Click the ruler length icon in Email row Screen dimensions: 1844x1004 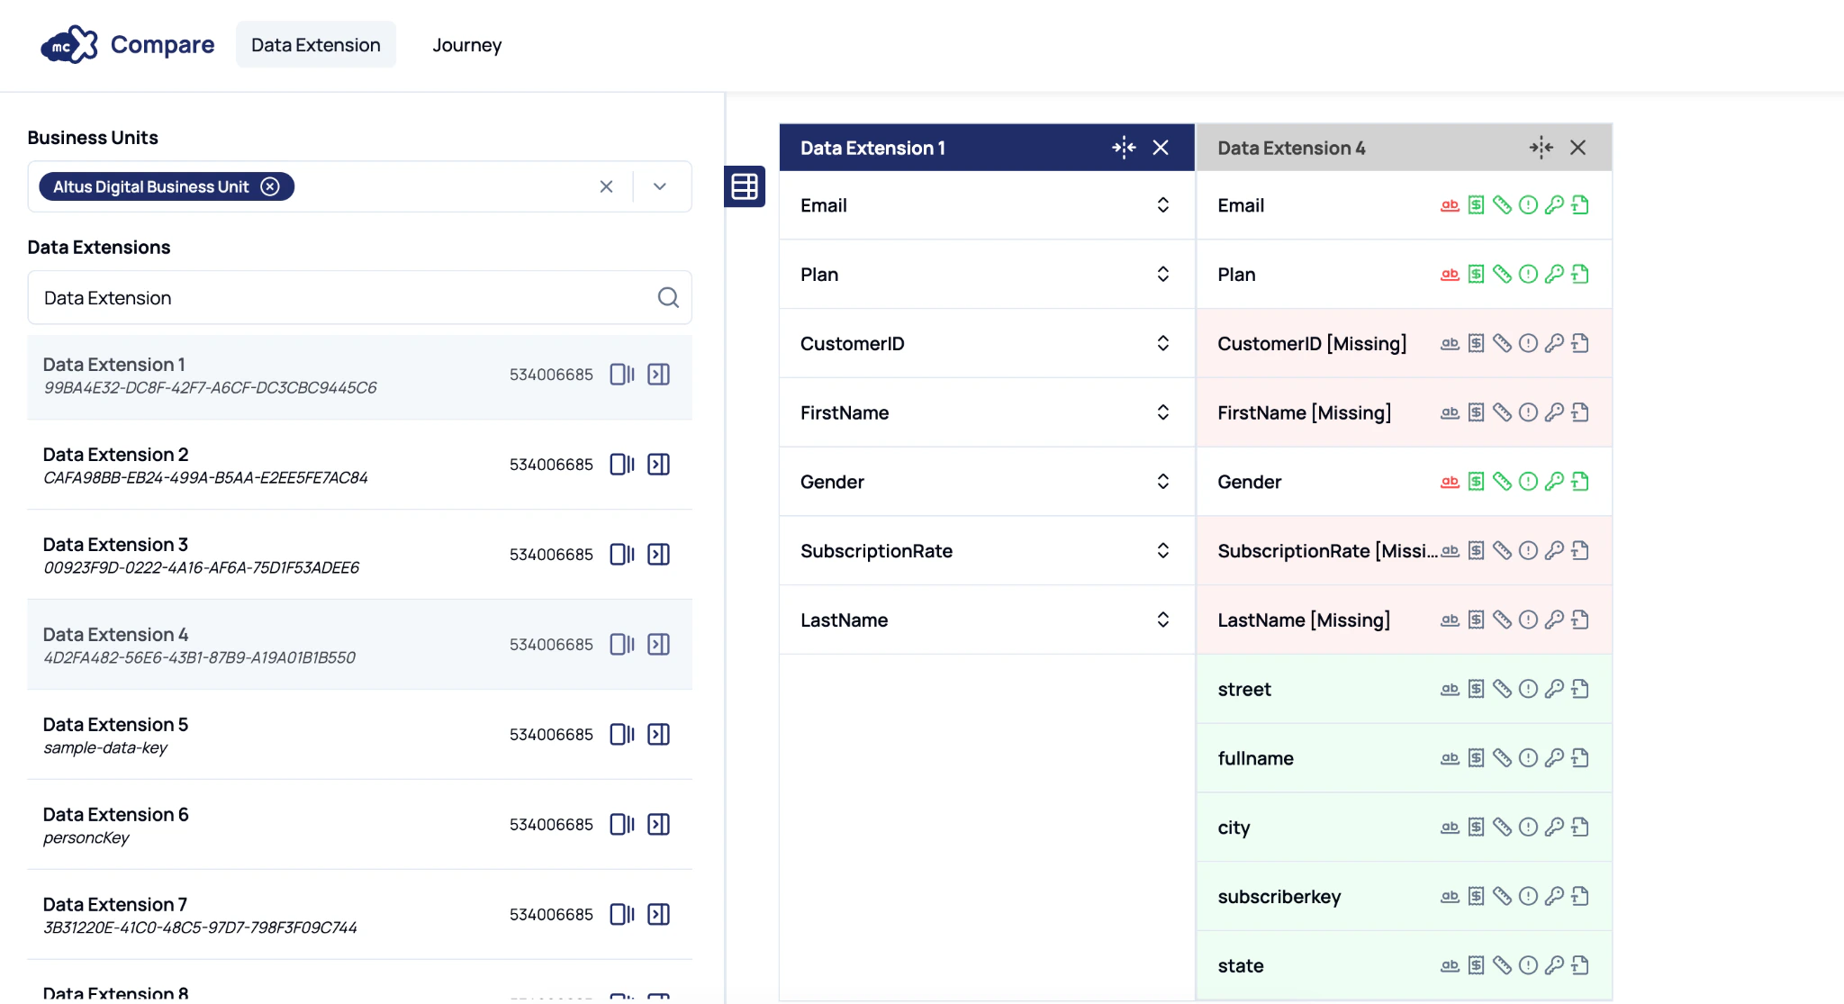point(1502,205)
